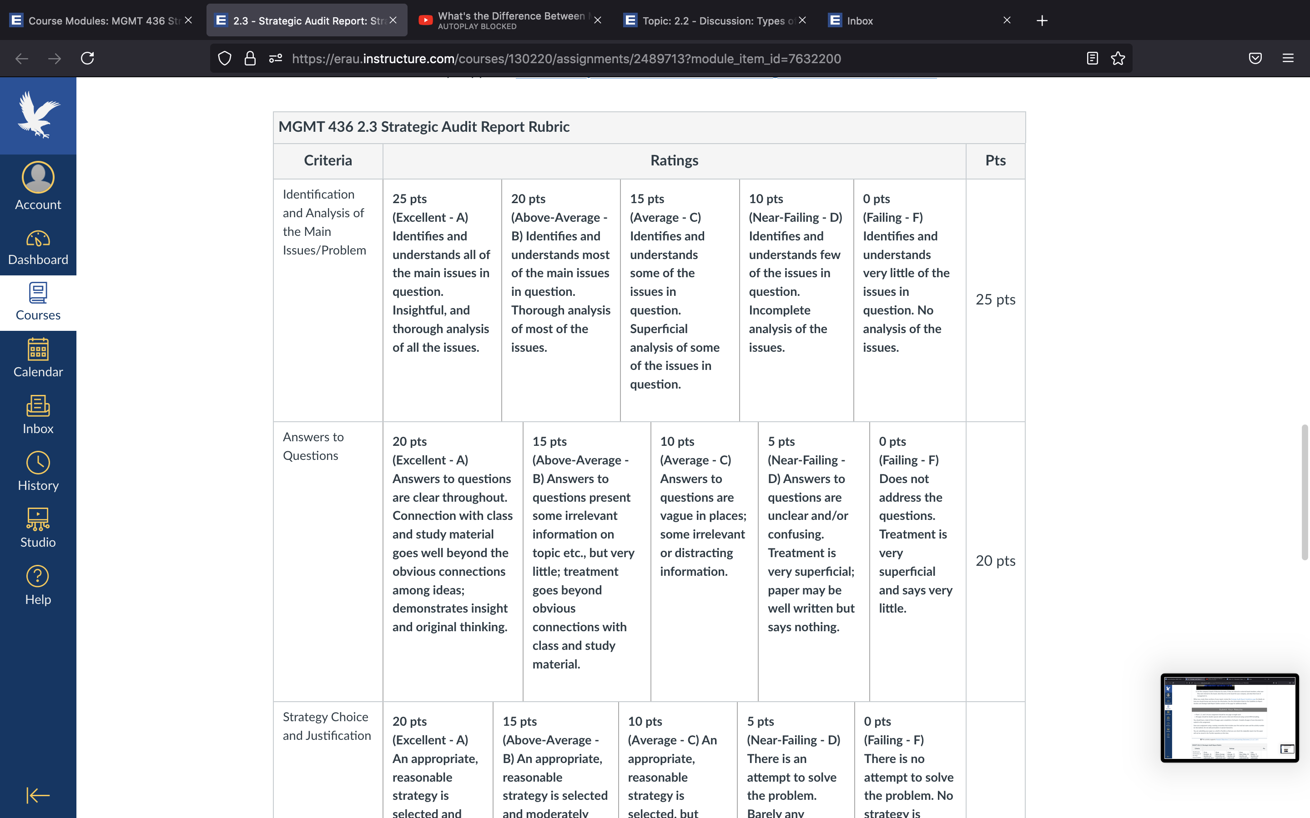Open the site permissions icon
The image size is (1310, 818).
276,59
